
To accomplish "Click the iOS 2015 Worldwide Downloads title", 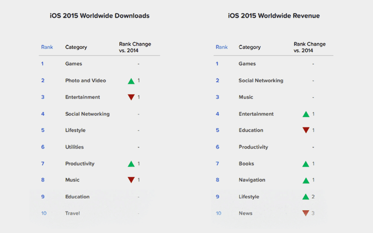I will coord(100,16).
